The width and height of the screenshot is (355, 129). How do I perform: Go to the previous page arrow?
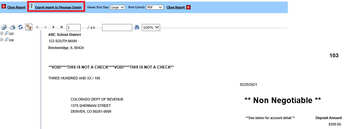45,28
